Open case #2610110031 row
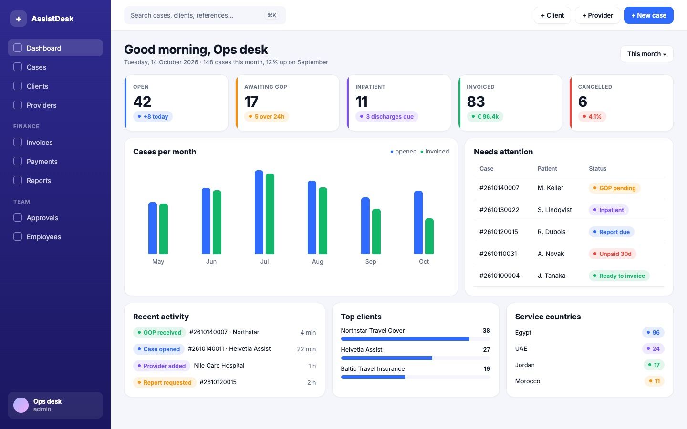 click(x=569, y=254)
